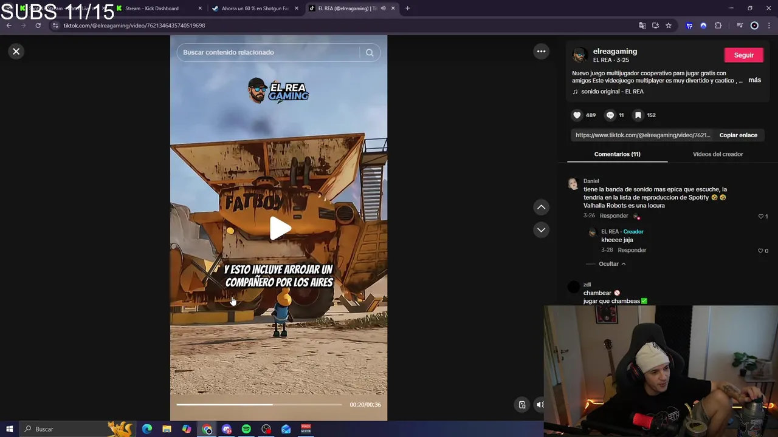The width and height of the screenshot is (778, 437).
Task: Close the TikTok video viewer
Action: pos(16,52)
